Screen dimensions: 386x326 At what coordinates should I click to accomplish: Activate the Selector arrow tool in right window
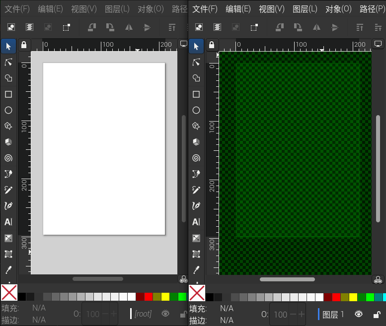pyautogui.click(x=196, y=46)
